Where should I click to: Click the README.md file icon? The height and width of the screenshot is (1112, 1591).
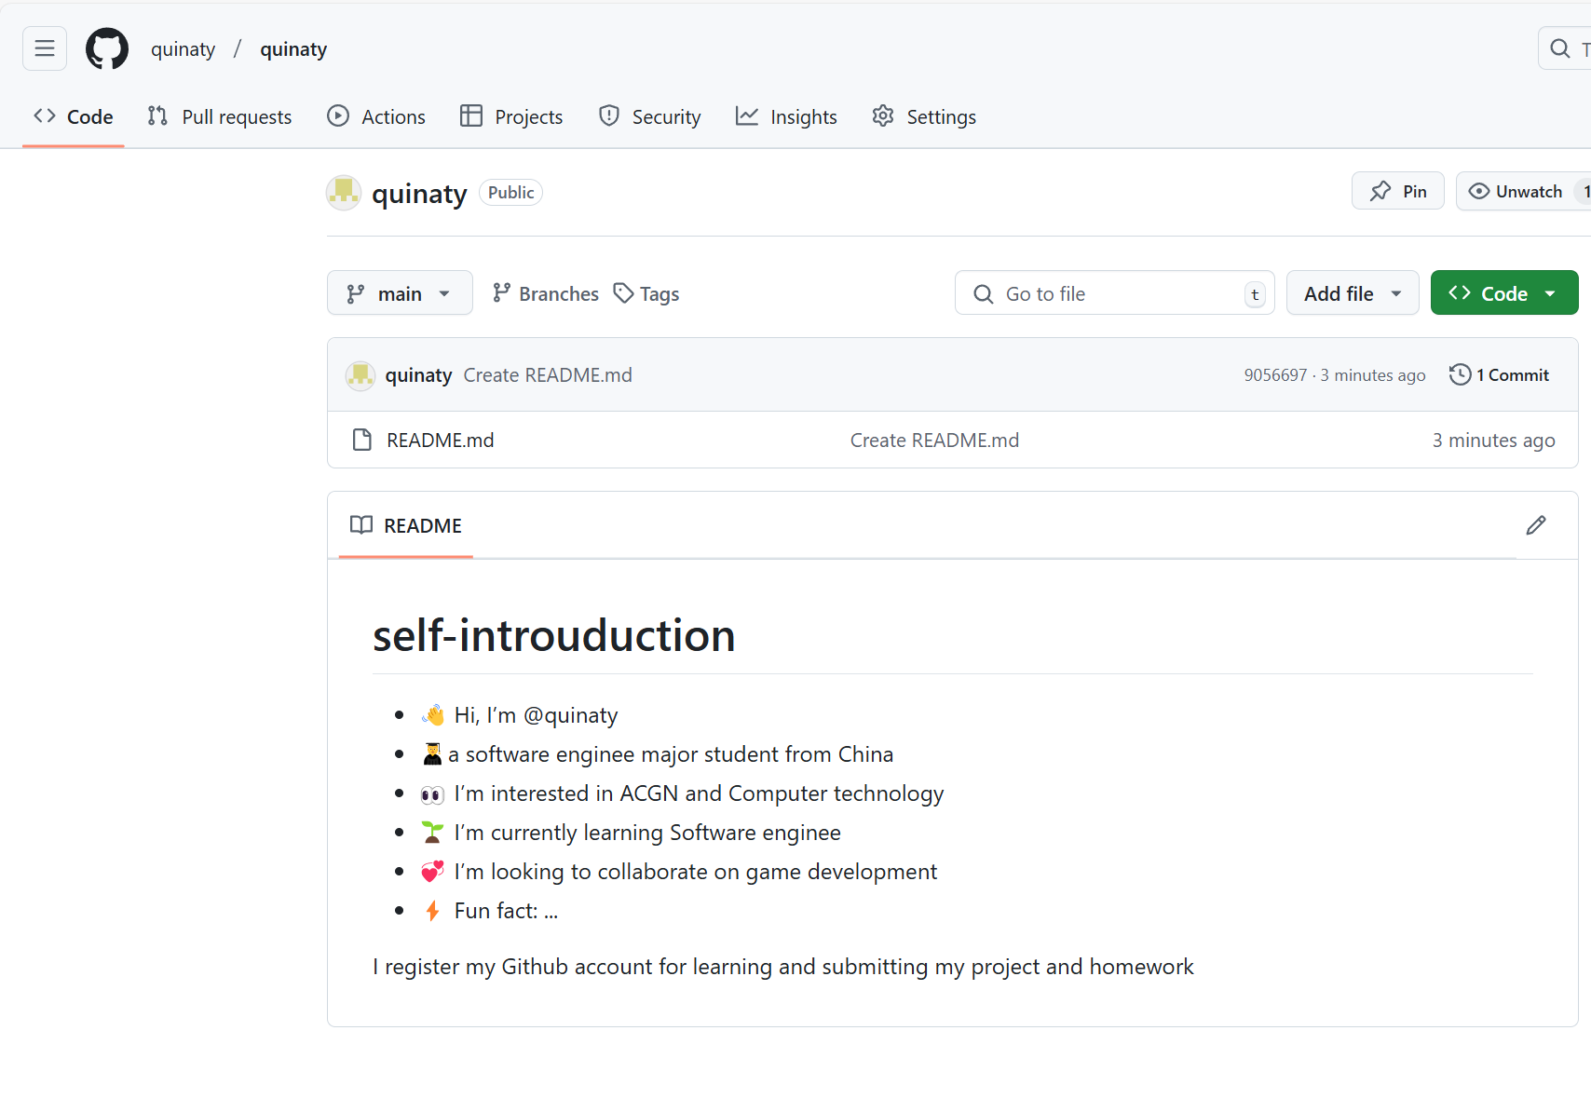tap(362, 440)
